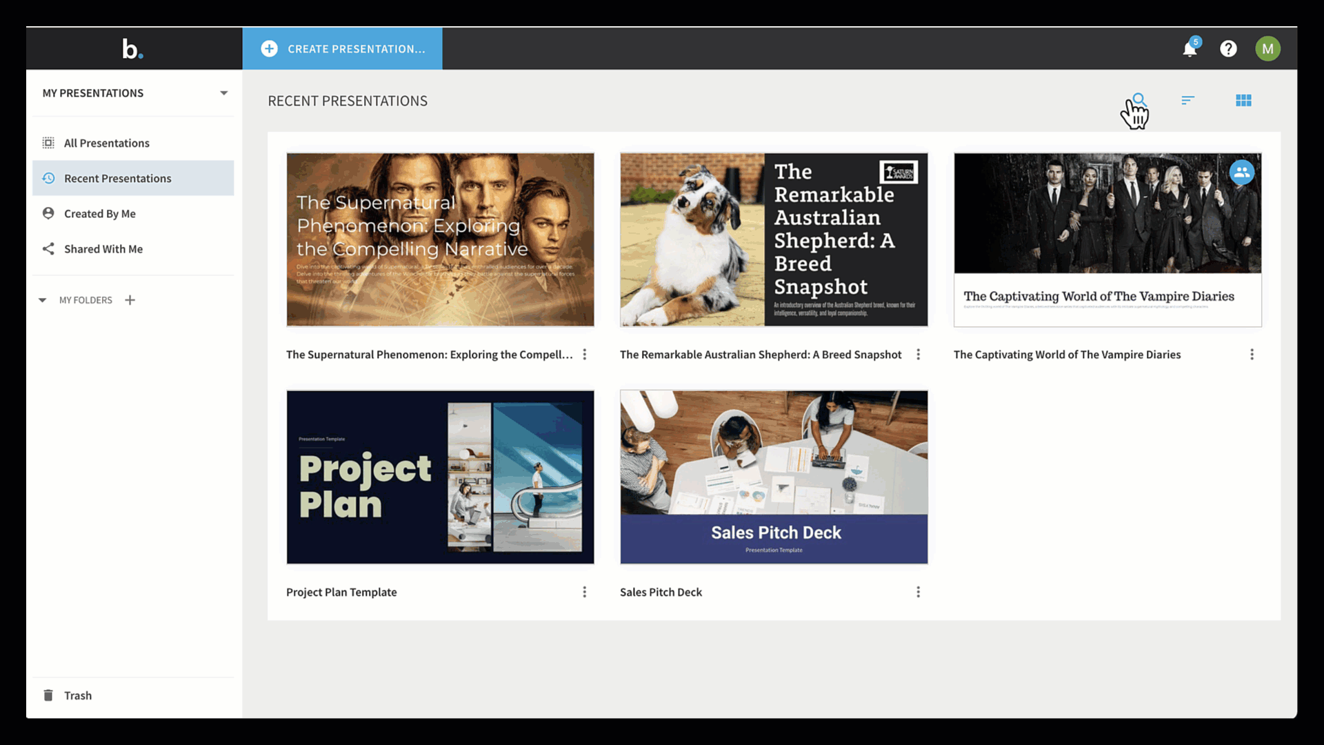This screenshot has width=1324, height=745.
Task: Select Shared With Me in sidebar
Action: 133,248
